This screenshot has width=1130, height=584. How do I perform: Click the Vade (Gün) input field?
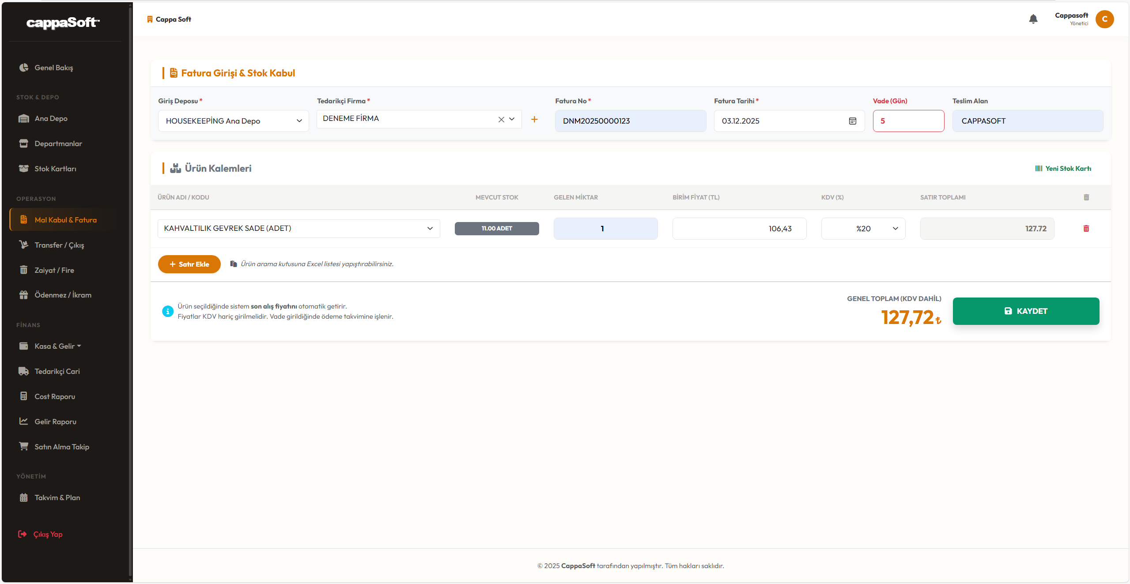tap(908, 121)
